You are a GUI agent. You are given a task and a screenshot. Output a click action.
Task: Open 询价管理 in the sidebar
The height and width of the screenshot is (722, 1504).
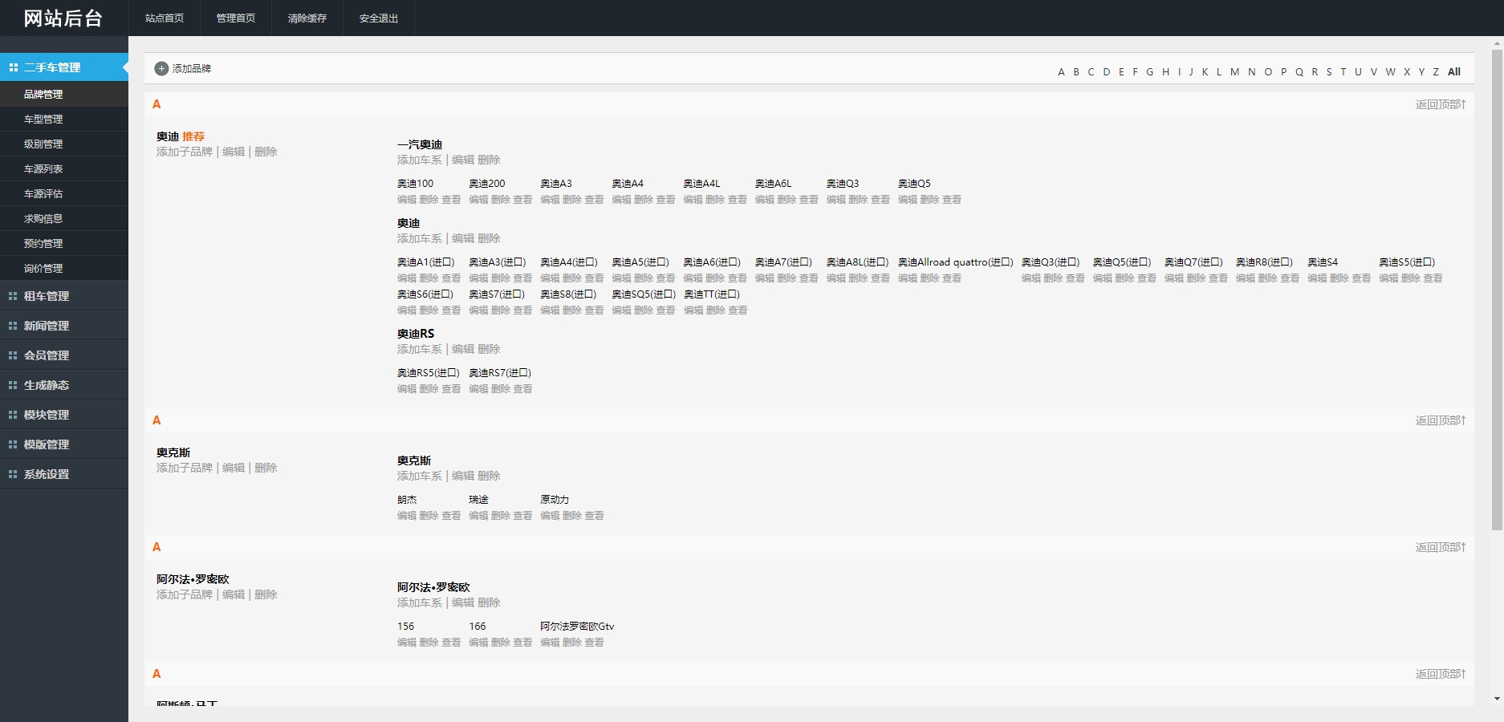point(64,269)
